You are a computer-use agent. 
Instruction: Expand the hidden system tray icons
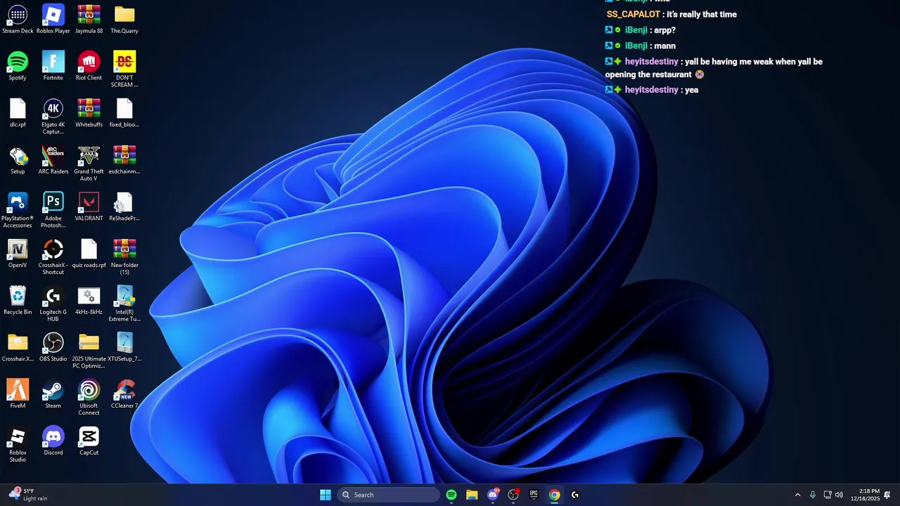(x=797, y=495)
